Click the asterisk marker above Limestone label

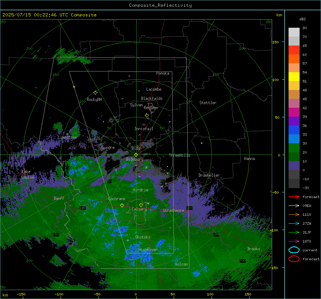coord(67,134)
